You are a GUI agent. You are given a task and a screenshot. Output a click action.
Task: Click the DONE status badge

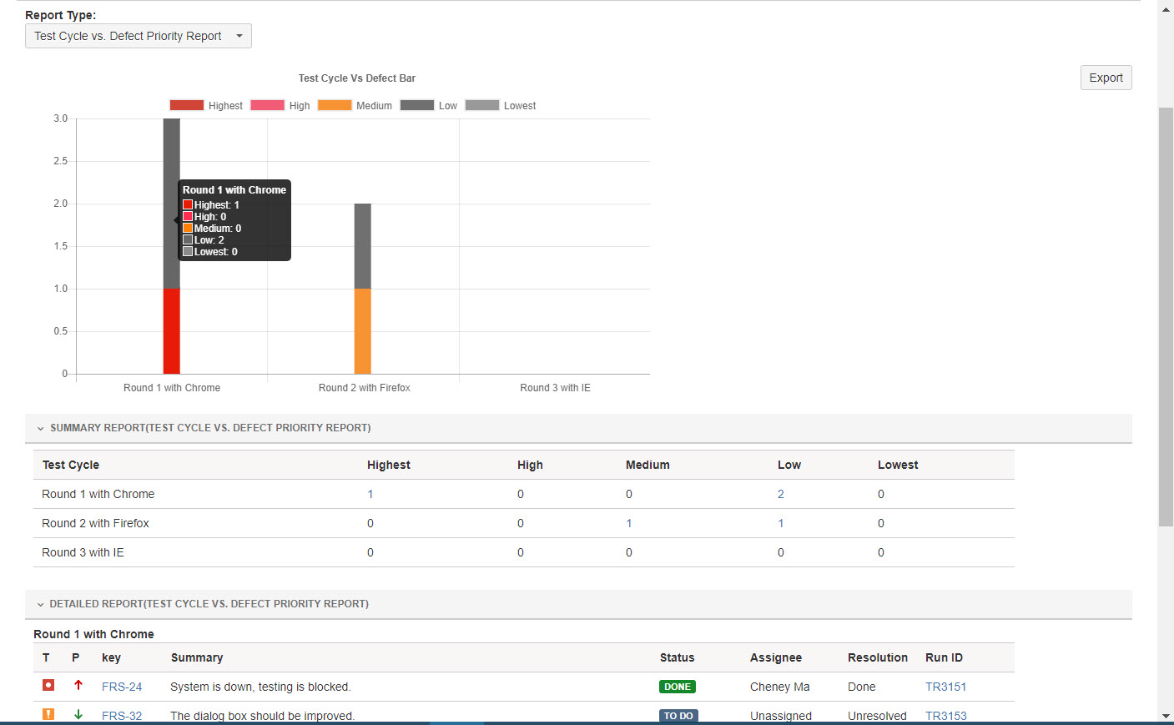[677, 687]
